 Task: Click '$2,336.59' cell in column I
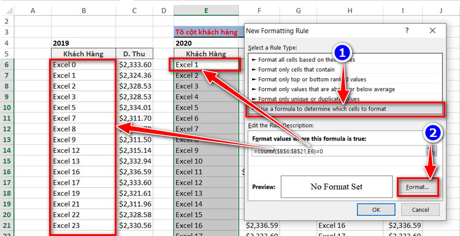[x=403, y=226]
